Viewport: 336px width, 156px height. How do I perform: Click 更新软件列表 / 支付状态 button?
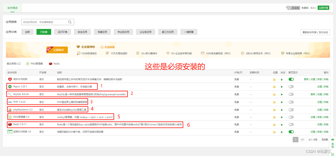coord(315,32)
